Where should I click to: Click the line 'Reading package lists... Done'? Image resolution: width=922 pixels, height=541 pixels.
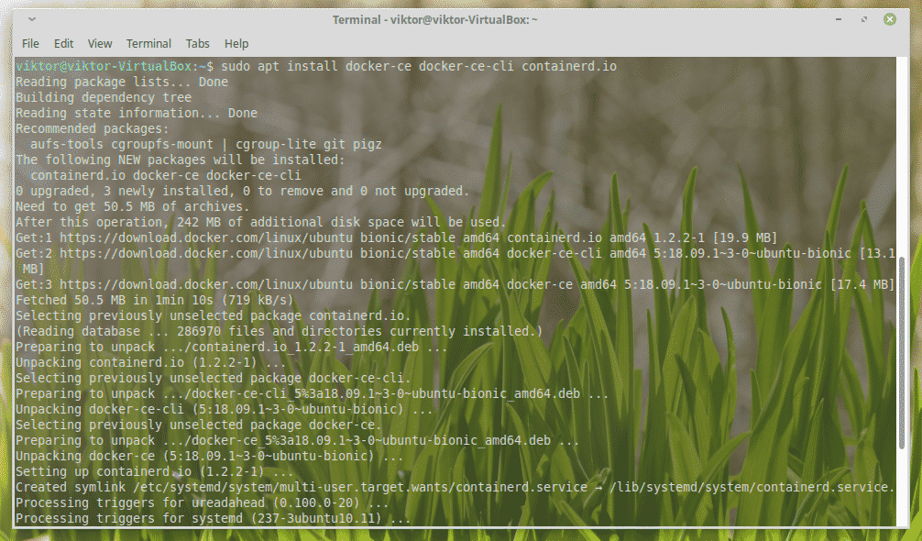(122, 82)
